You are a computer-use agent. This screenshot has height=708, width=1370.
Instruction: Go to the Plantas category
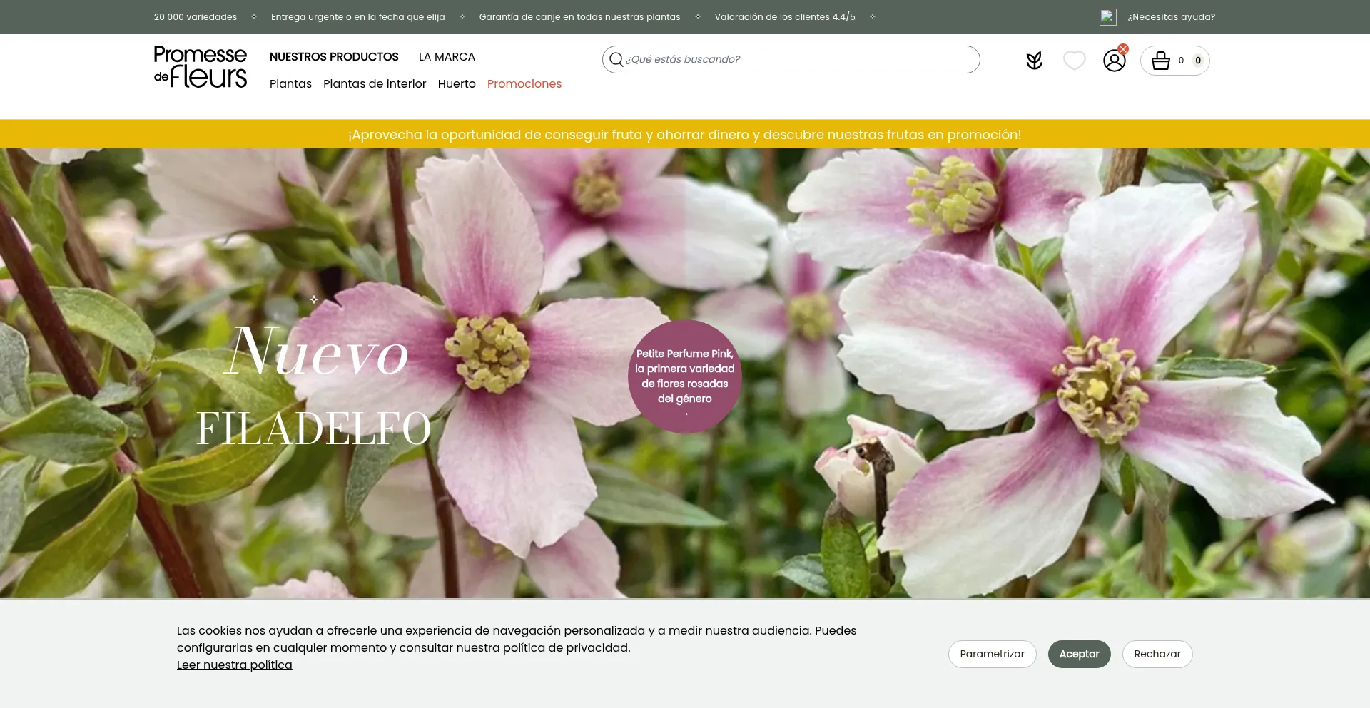point(290,84)
